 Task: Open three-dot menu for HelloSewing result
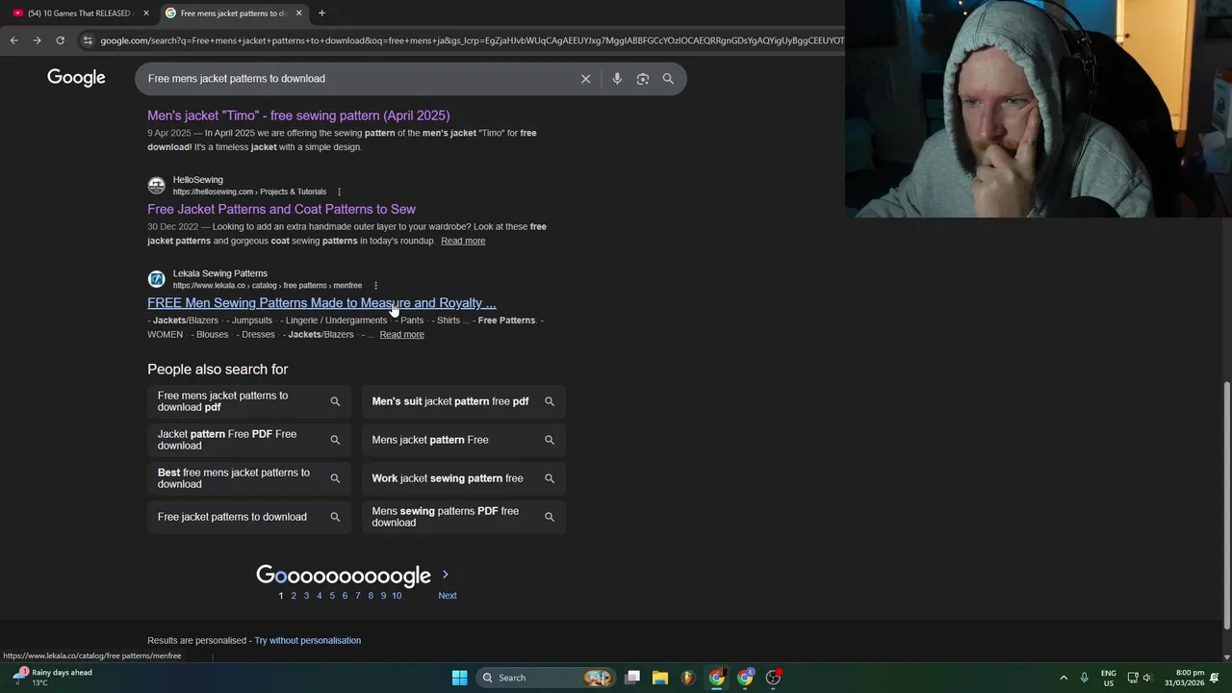pos(339,192)
